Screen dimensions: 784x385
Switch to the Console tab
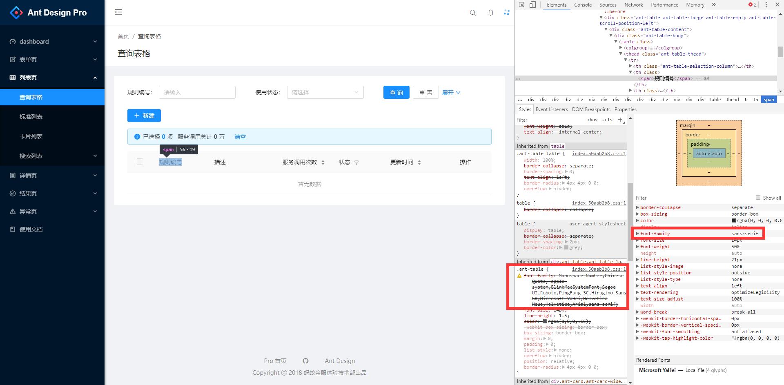coord(583,5)
